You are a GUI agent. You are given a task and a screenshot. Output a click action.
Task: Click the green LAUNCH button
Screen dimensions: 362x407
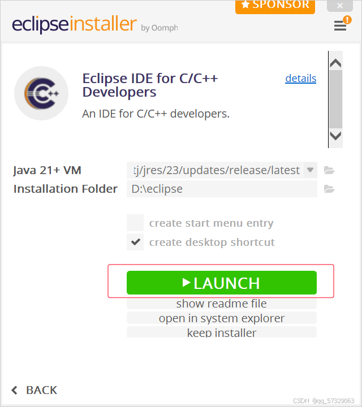(x=222, y=283)
